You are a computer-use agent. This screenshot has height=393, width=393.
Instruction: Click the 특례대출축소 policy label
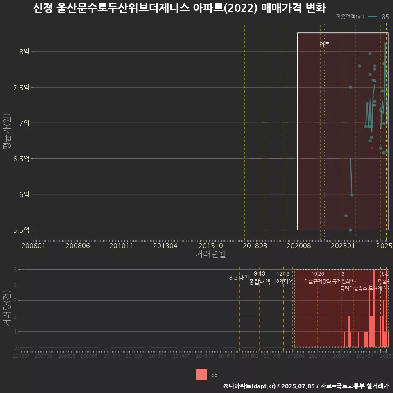[x=354, y=288]
